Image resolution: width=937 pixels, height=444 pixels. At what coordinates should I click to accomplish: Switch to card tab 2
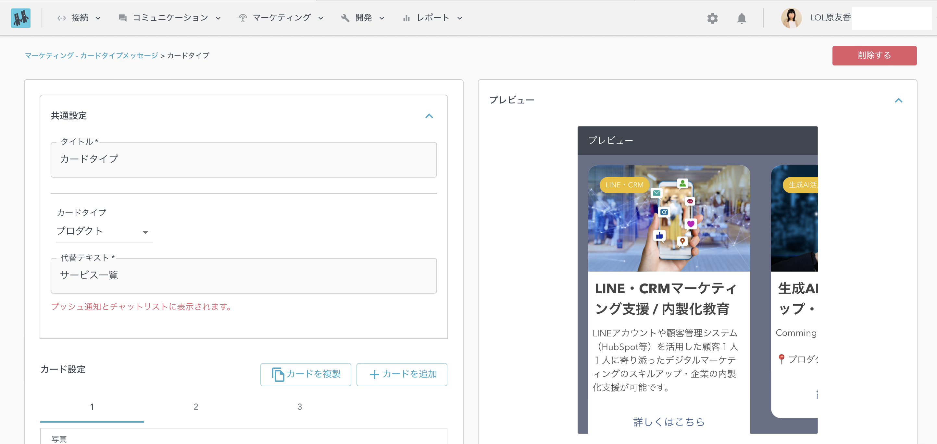click(x=196, y=407)
